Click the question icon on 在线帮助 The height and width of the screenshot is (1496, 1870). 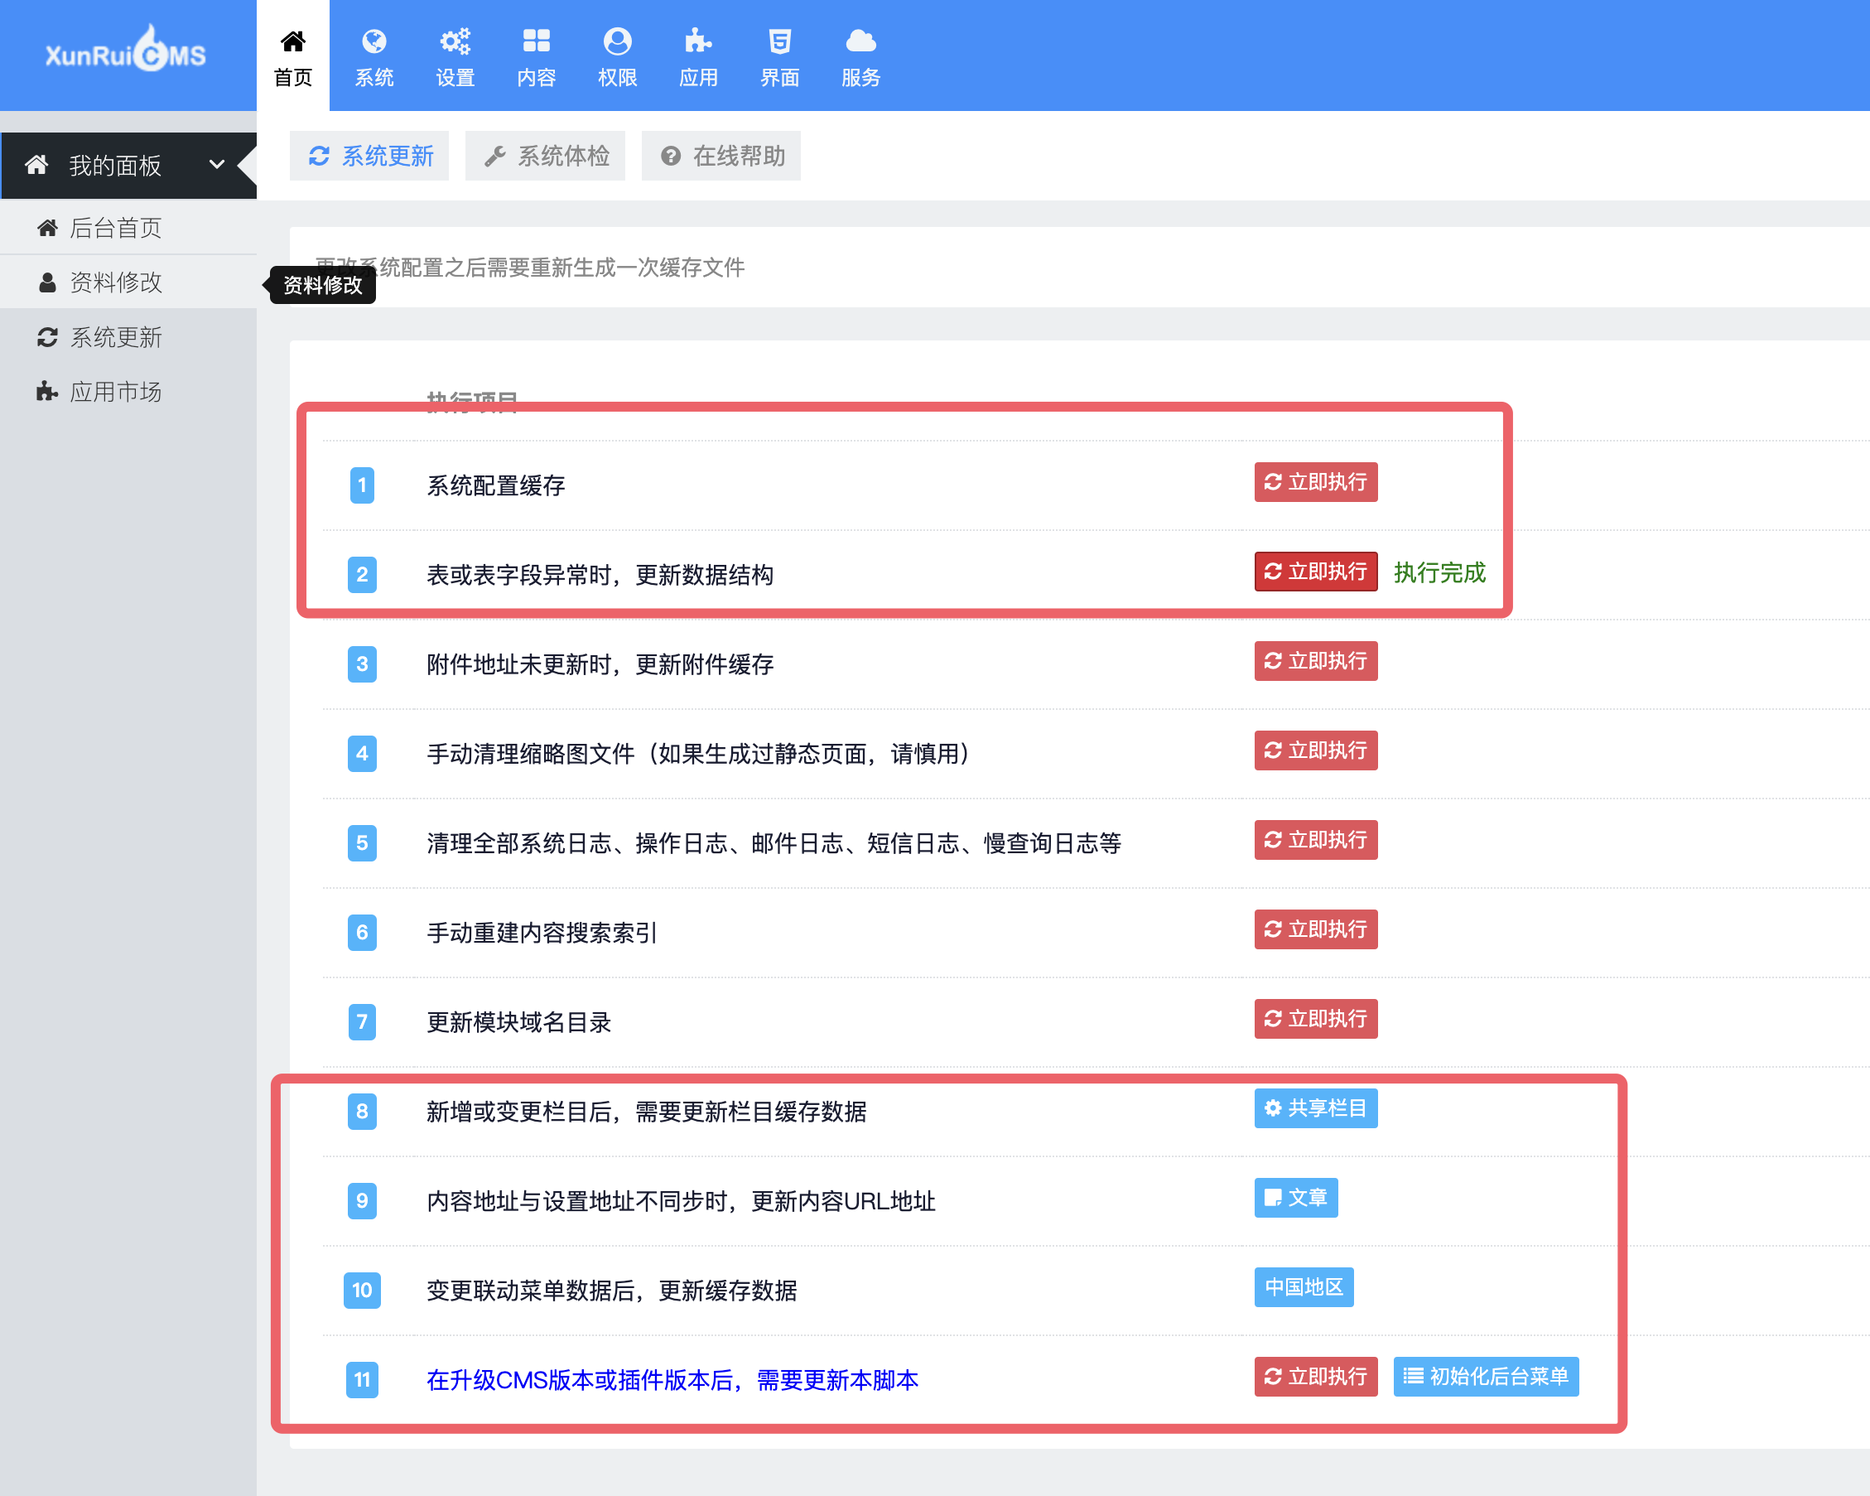coord(671,157)
